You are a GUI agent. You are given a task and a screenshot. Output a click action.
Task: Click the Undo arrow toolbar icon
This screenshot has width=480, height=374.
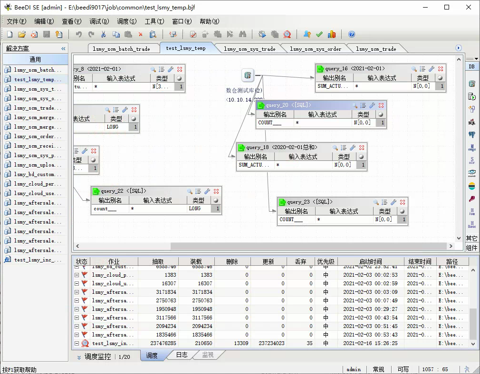79,34
